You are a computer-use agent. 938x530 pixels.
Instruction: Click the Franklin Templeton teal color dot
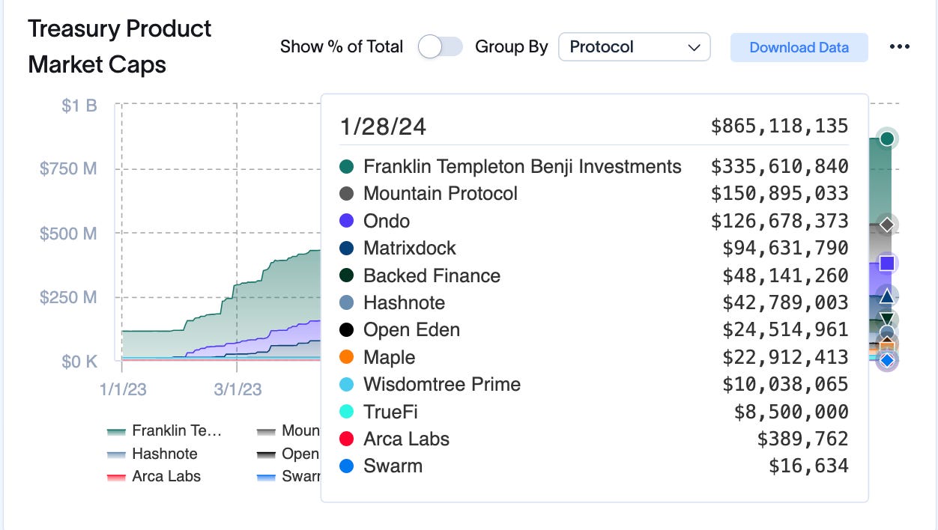coord(346,166)
